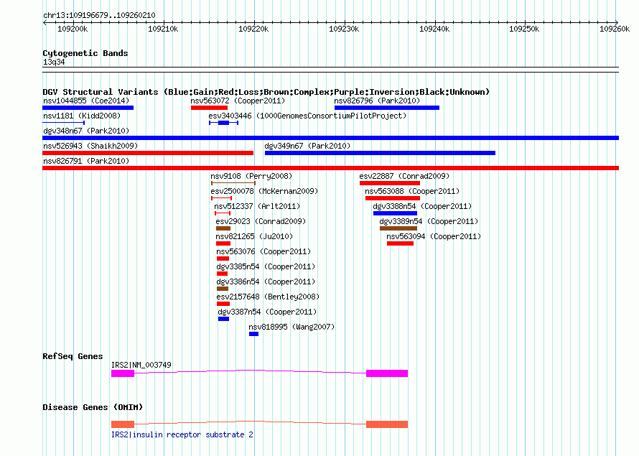Select brown dgv3389n54 complex bar
This screenshot has height=456, width=639.
click(x=398, y=228)
